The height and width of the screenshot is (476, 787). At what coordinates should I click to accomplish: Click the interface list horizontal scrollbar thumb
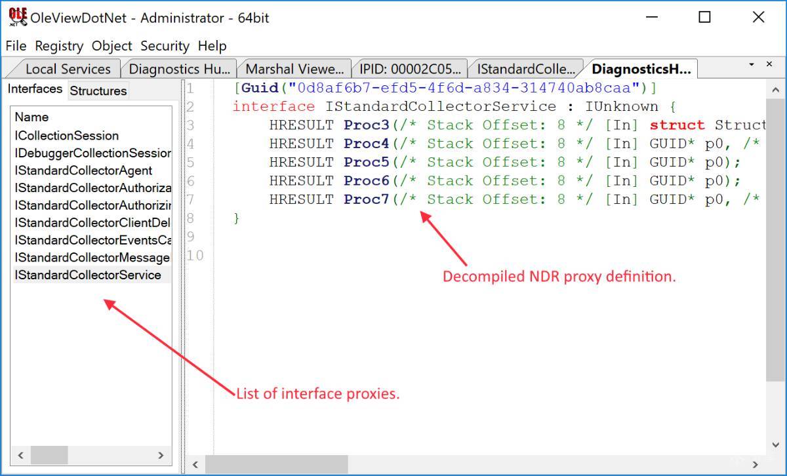49,455
